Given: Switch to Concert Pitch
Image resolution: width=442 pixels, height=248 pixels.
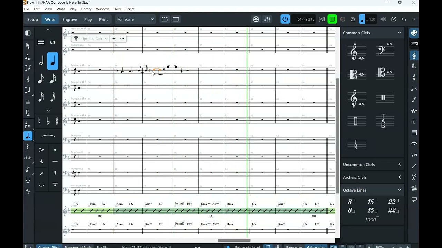Looking at the screenshot, I should pyautogui.click(x=49, y=247).
